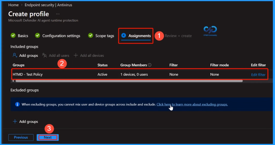Switch to the Basics step tab
Screen dimensions: 275x145
tap(23, 36)
